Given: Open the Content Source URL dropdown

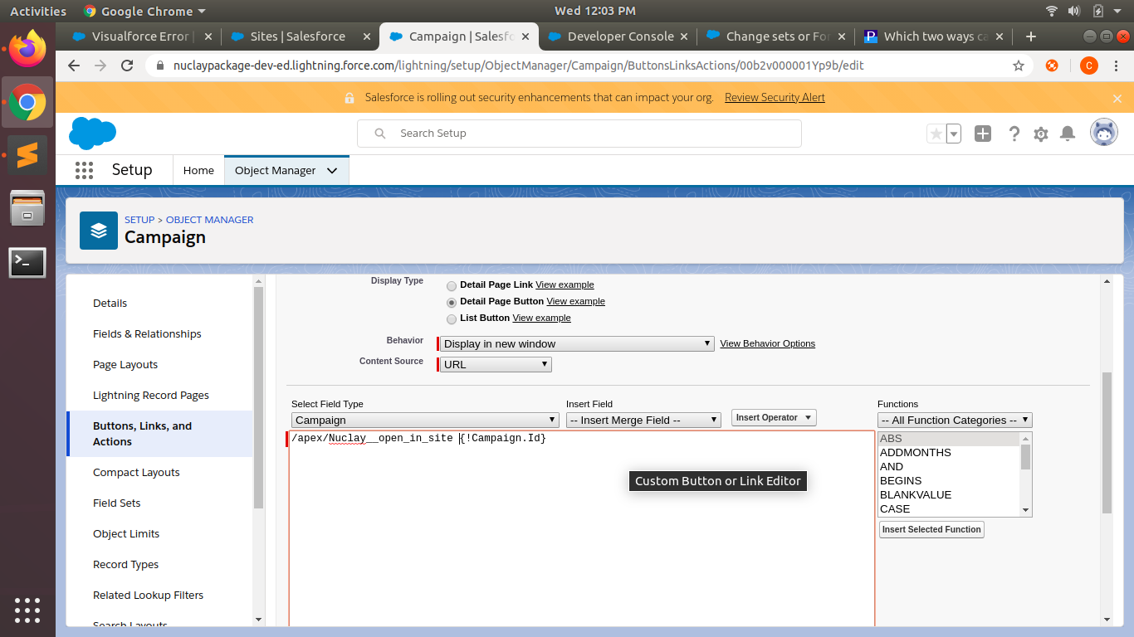Looking at the screenshot, I should pyautogui.click(x=496, y=364).
